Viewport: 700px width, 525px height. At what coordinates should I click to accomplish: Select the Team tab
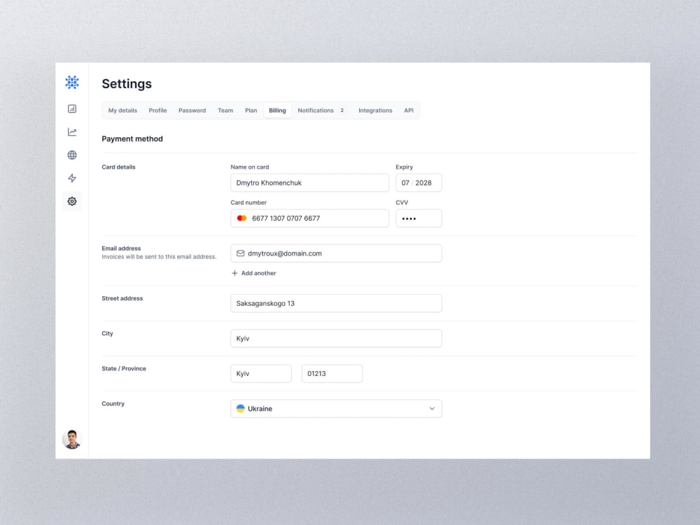click(x=225, y=110)
